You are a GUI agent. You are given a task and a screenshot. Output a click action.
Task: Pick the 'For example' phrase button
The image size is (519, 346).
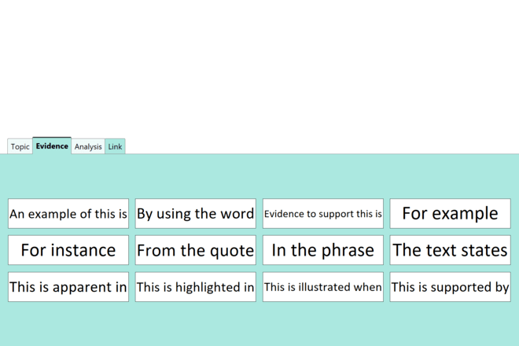click(450, 214)
